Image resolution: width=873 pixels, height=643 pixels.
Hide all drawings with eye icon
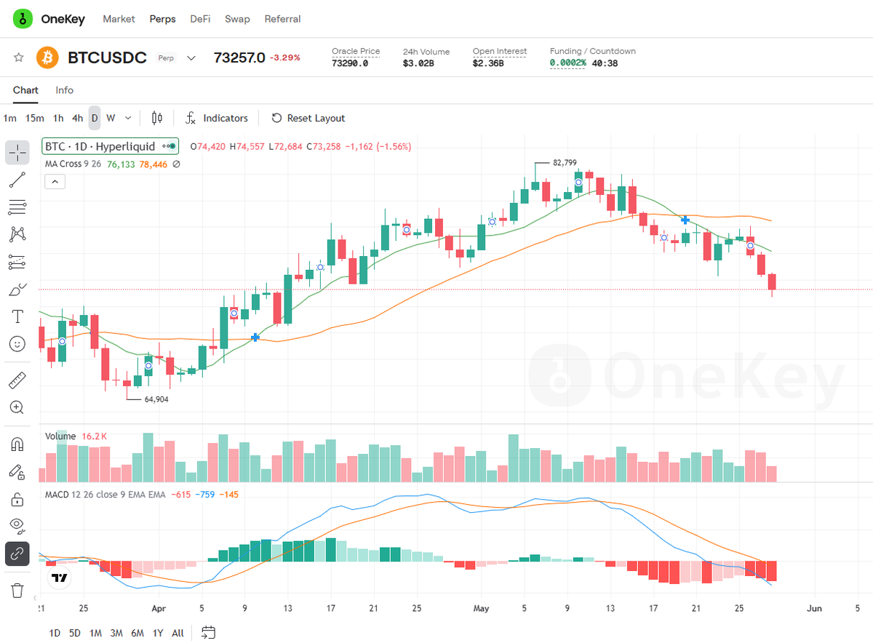[x=17, y=526]
